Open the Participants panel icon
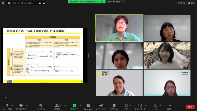This screenshot has width=197, height=111. point(57,105)
